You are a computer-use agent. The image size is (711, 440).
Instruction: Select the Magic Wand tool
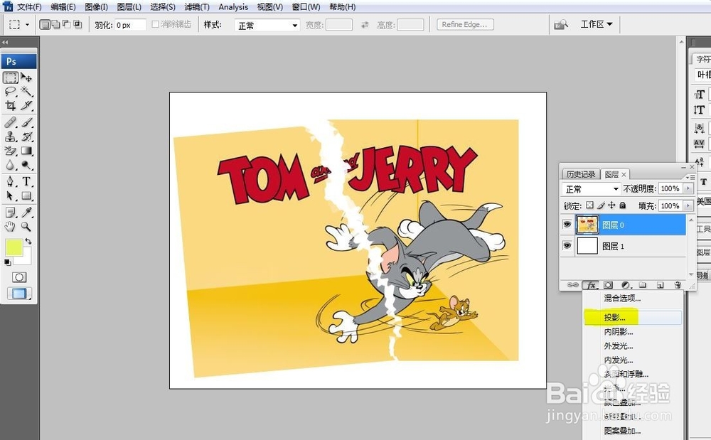point(26,92)
